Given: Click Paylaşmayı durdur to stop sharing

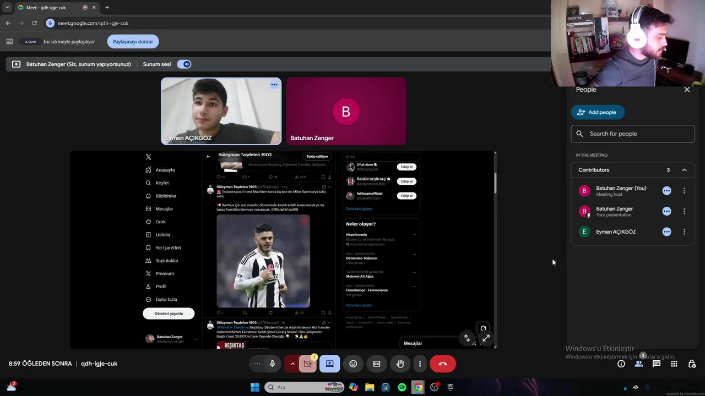Looking at the screenshot, I should [133, 41].
